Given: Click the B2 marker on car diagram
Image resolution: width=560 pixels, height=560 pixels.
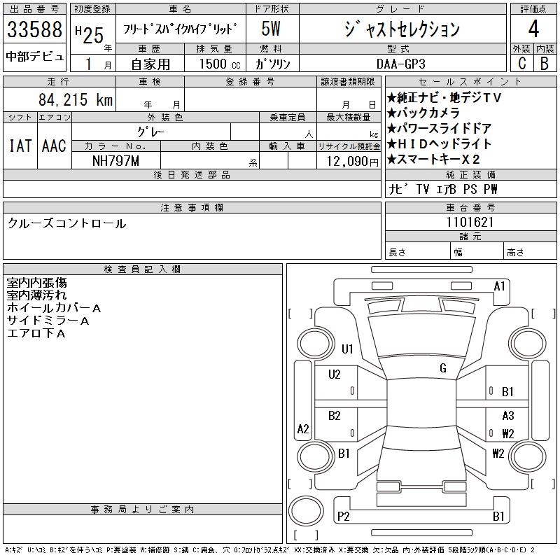Looking at the screenshot, I should 335,415.
